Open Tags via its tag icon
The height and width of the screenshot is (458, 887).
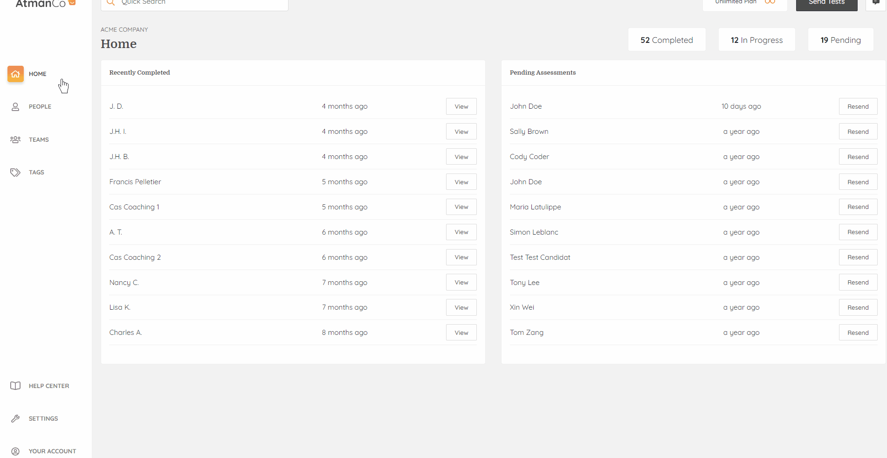point(15,173)
